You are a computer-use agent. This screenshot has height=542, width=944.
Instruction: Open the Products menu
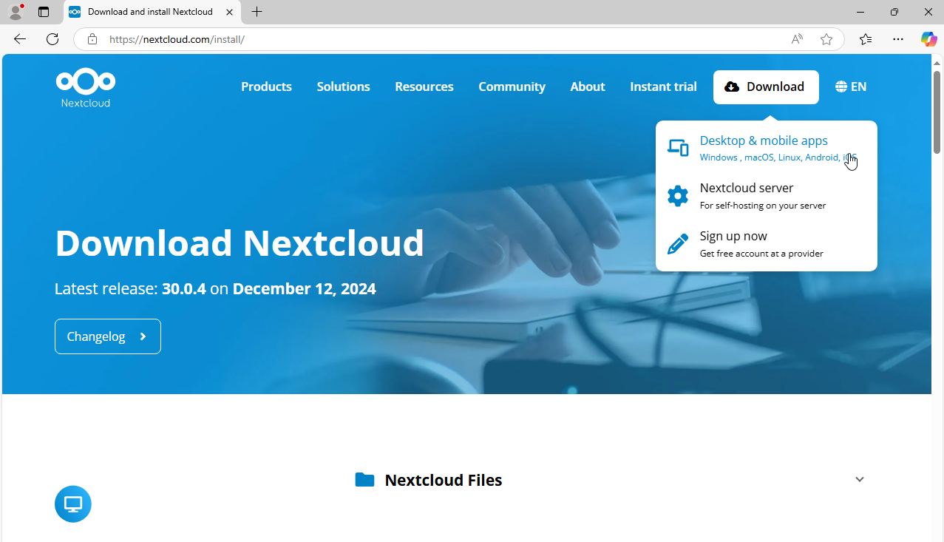266,87
